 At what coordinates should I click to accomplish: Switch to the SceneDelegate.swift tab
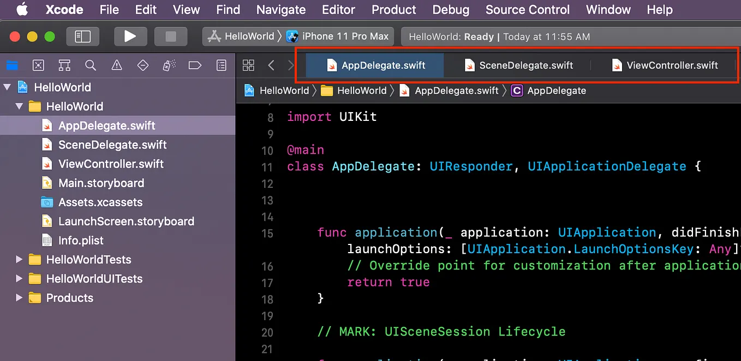click(x=518, y=65)
